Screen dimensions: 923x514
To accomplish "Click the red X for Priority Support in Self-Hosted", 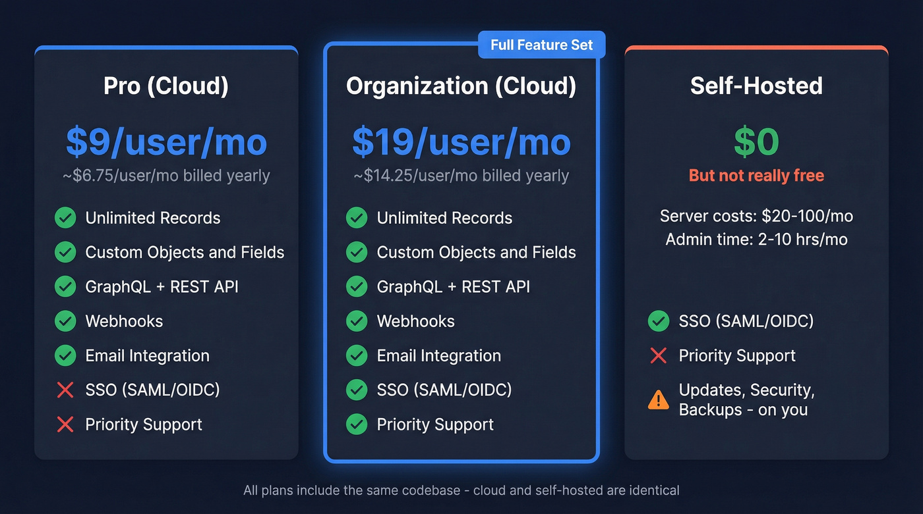I will [x=658, y=355].
